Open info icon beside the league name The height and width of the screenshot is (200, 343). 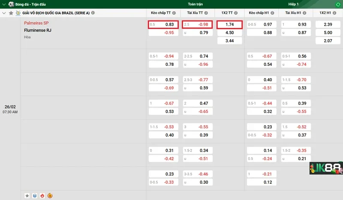(x=93, y=13)
